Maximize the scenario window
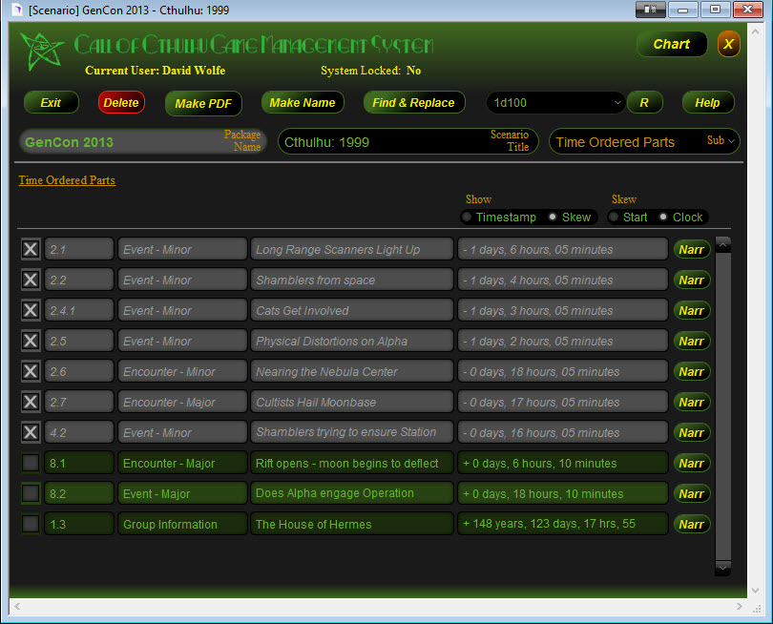Screen dimensions: 773x624 [715, 10]
